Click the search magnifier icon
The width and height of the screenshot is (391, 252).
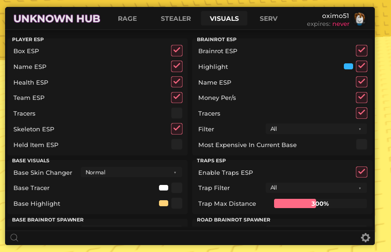pyautogui.click(x=14, y=238)
